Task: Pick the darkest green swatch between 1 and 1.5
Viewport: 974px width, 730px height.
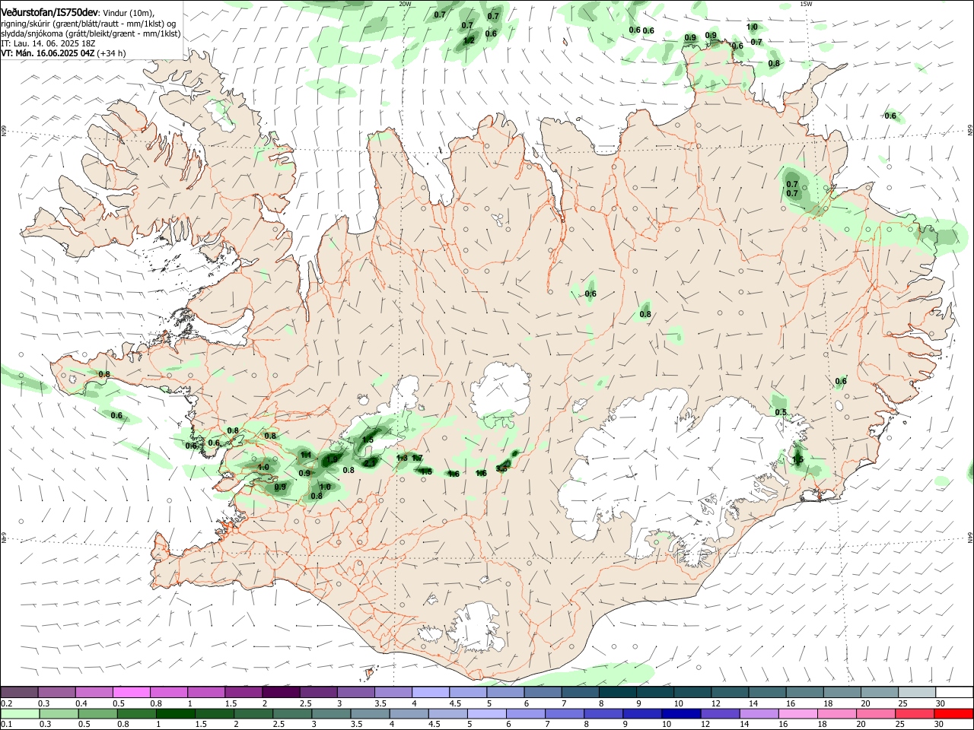Action: click(175, 713)
